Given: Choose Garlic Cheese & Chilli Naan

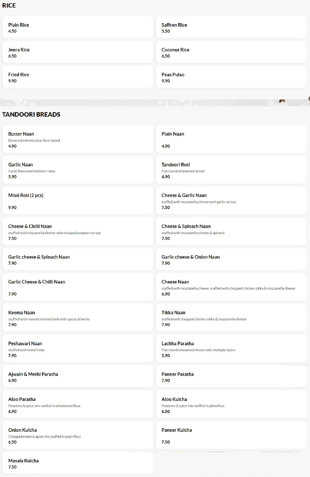Looking at the screenshot, I should point(77,287).
